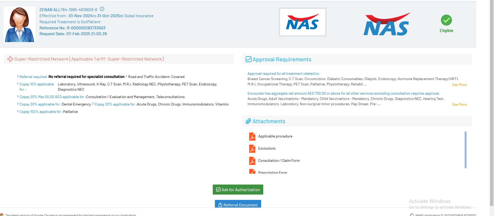Click the Referral Document button
494x216 pixels.
[x=238, y=204]
